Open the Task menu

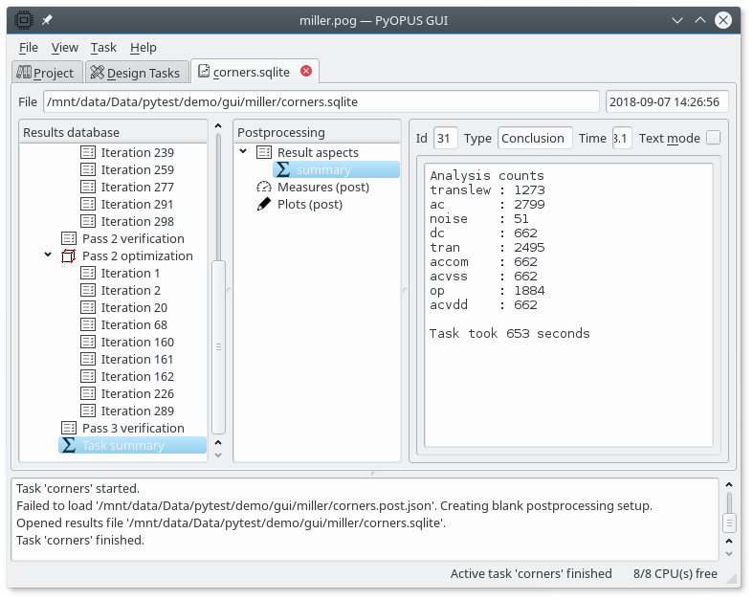point(103,47)
